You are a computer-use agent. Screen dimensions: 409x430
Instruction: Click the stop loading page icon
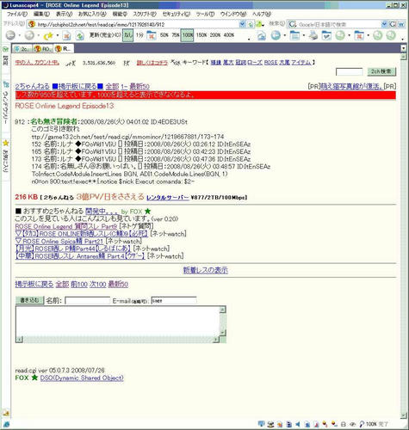pyautogui.click(x=66, y=35)
